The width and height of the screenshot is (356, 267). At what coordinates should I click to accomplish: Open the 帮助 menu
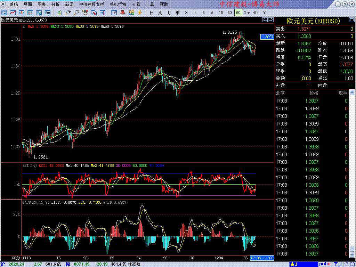click(x=164, y=4)
